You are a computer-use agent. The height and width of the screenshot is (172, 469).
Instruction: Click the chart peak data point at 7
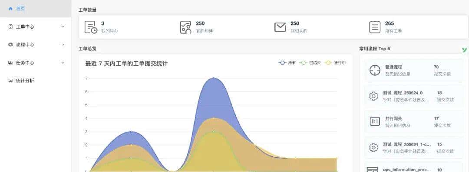click(213, 78)
